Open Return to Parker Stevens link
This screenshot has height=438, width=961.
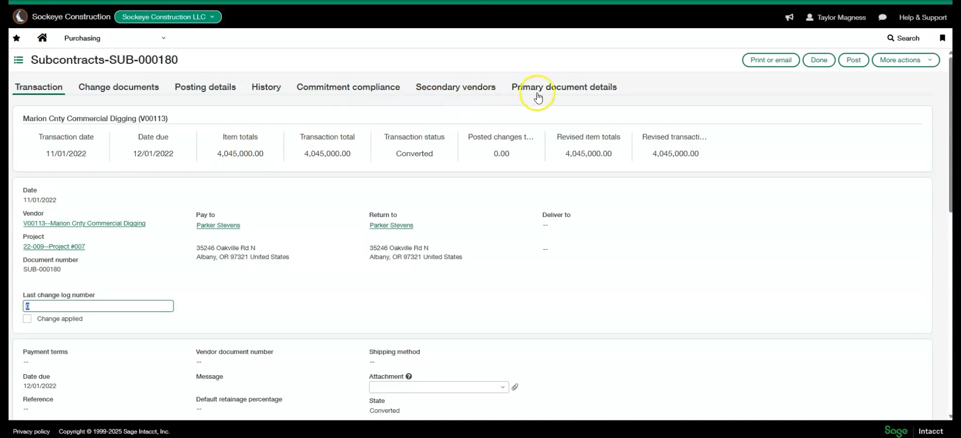pos(391,226)
